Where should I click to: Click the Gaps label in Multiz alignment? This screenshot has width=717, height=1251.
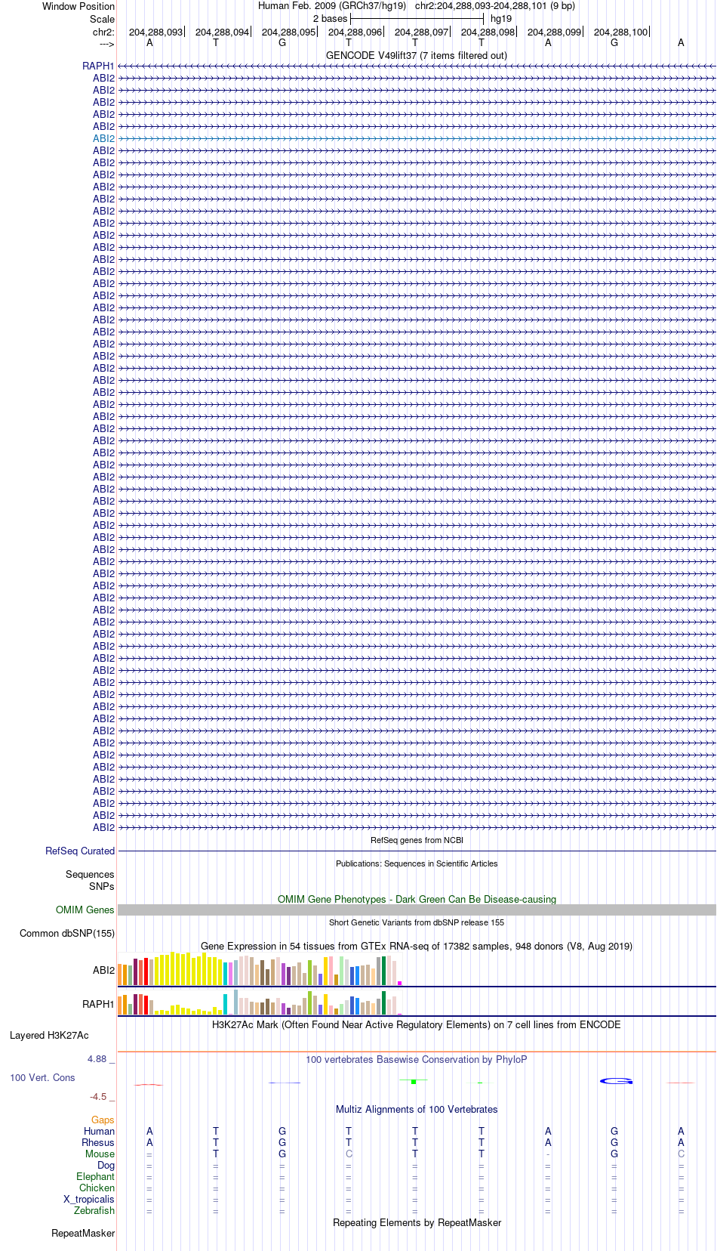[103, 1120]
